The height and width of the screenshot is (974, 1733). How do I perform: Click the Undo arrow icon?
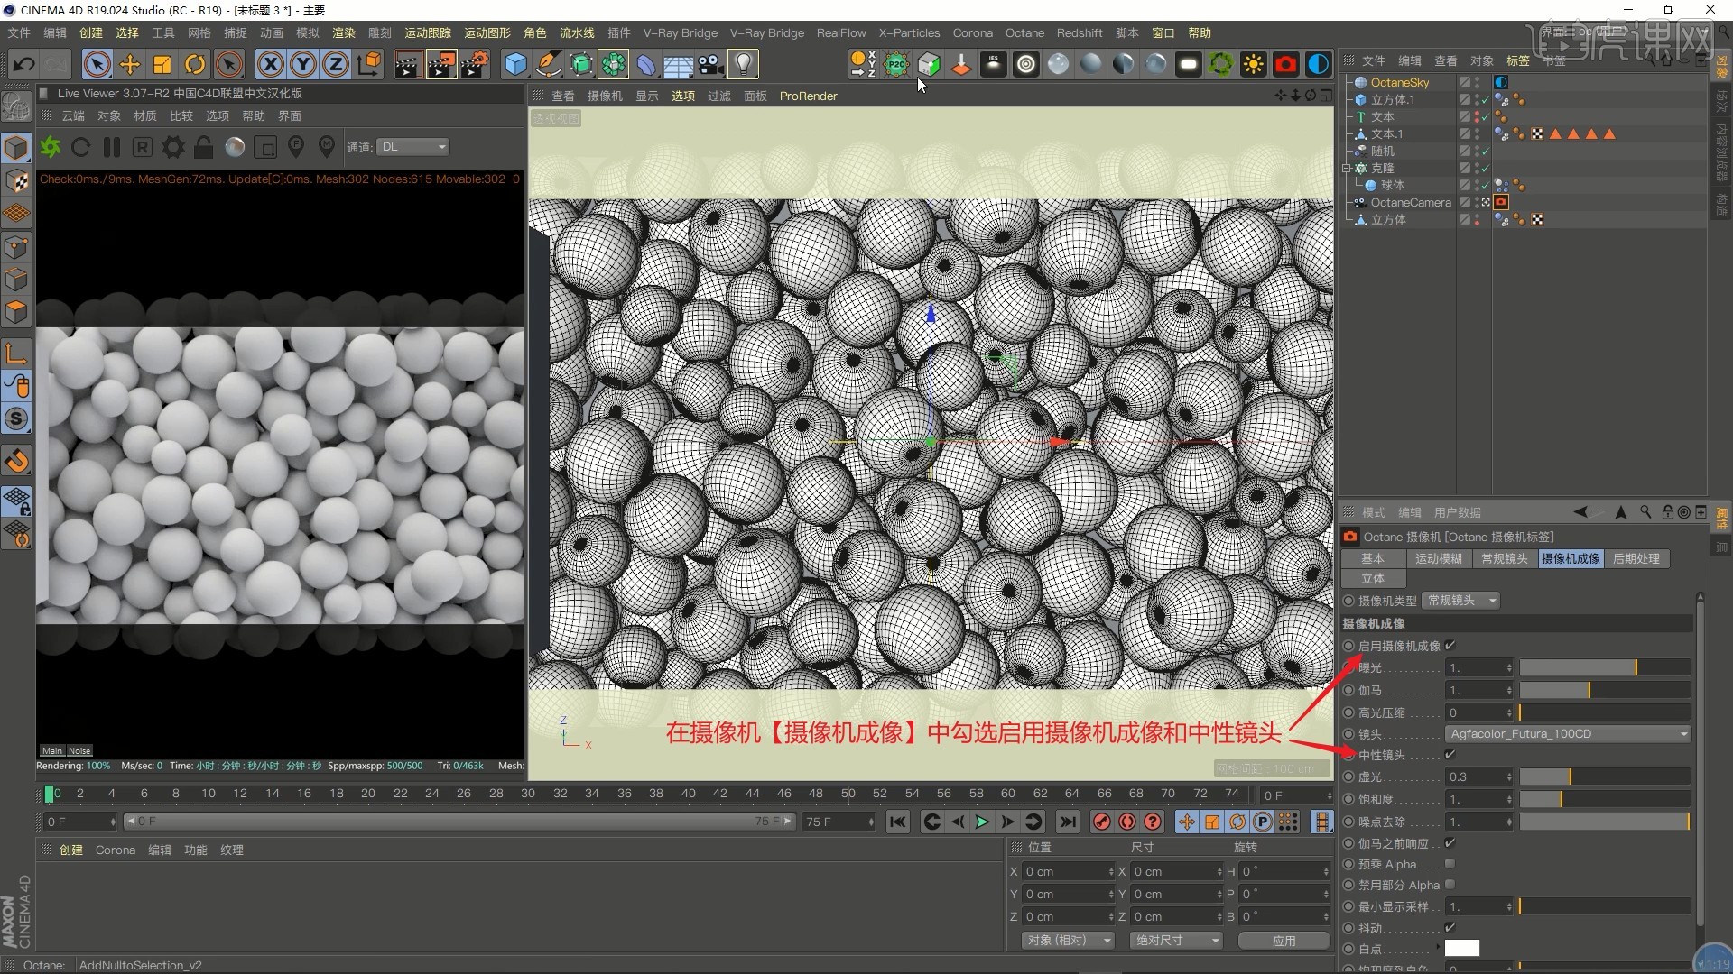tap(24, 64)
